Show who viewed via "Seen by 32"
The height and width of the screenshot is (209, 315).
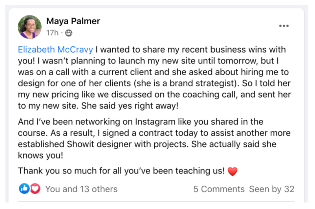click(x=271, y=189)
